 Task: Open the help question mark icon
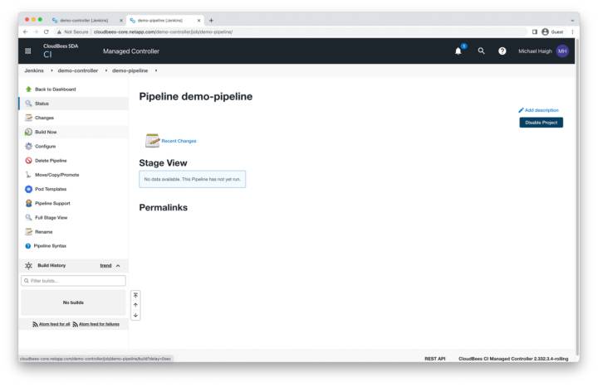(x=502, y=51)
